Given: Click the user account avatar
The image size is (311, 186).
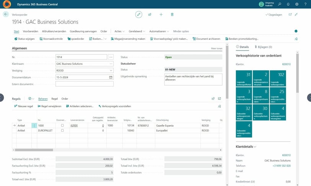Looking at the screenshot, I should 262,4.
